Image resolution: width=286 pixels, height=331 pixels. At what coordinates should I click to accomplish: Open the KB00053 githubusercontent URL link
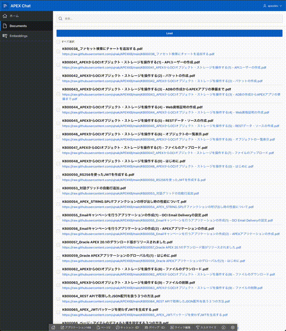coord(130,193)
